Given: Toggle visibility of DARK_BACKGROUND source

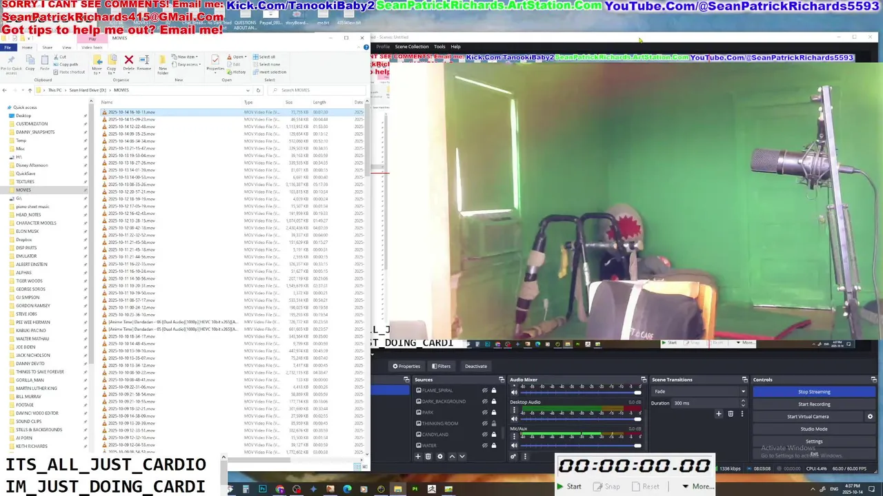Looking at the screenshot, I should point(484,402).
